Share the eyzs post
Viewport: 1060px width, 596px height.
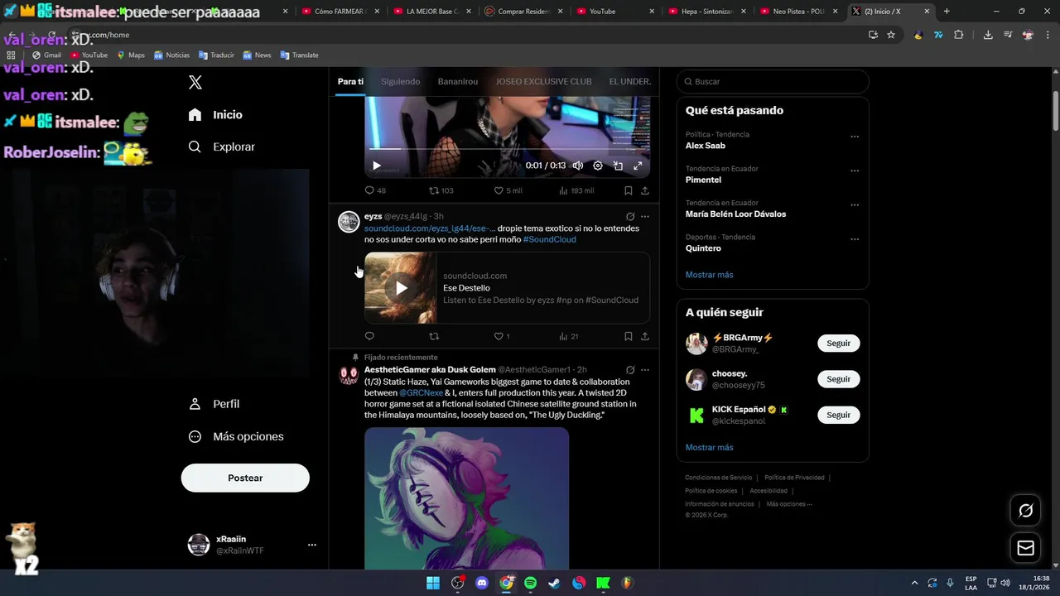point(645,336)
